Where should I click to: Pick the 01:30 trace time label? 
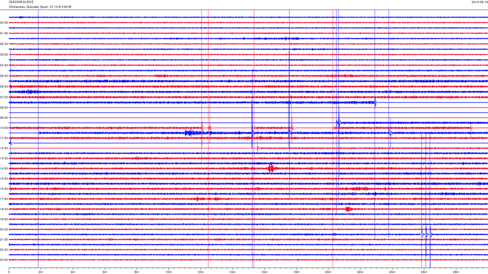pyautogui.click(x=4, y=33)
